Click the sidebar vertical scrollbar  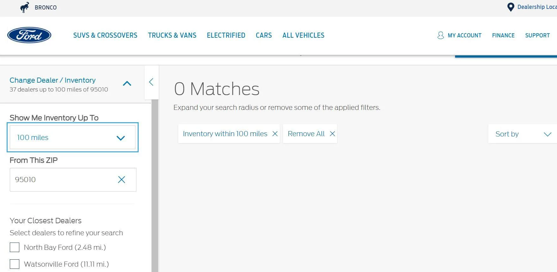point(155,186)
